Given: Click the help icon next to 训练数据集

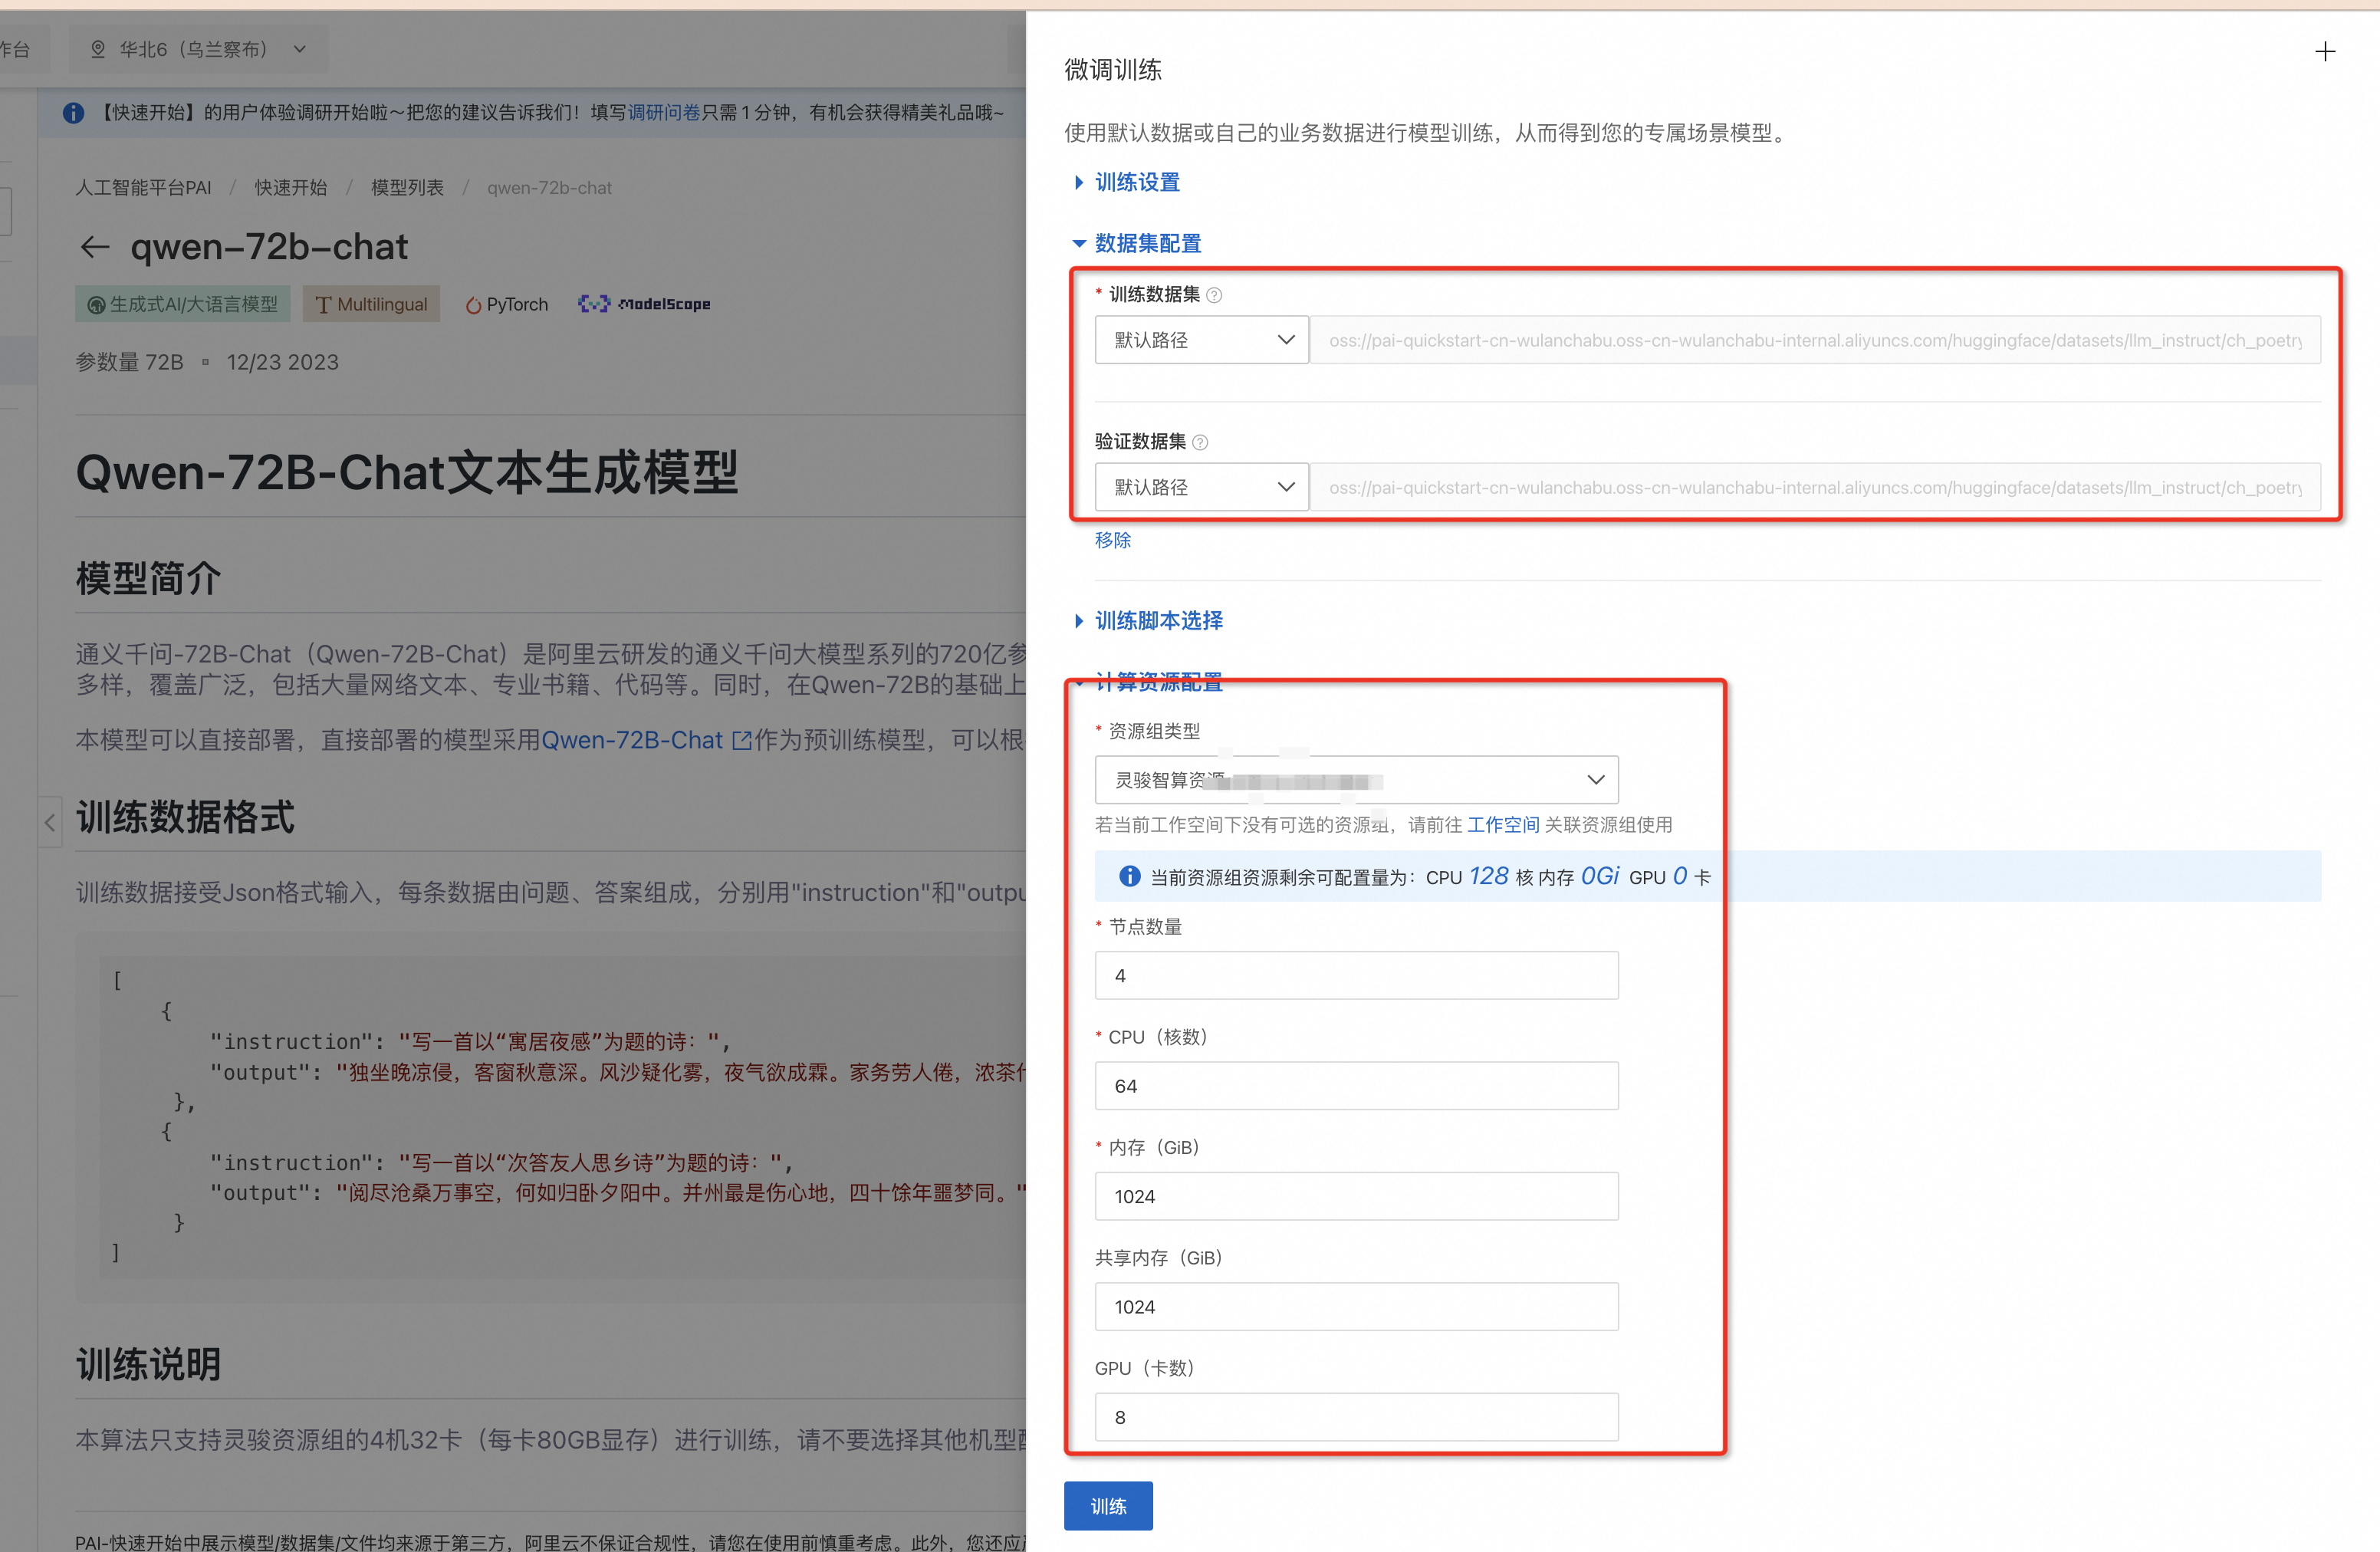Looking at the screenshot, I should click(x=1214, y=295).
